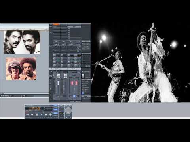Click the round record button in transport
Screen dimensions: 190x142
tap(51, 114)
